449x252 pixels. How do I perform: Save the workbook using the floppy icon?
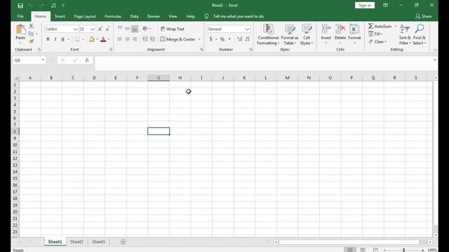(x=20, y=6)
